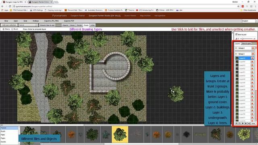Open the English language dropdown
This screenshot has height=145, width=258.
tap(250, 21)
